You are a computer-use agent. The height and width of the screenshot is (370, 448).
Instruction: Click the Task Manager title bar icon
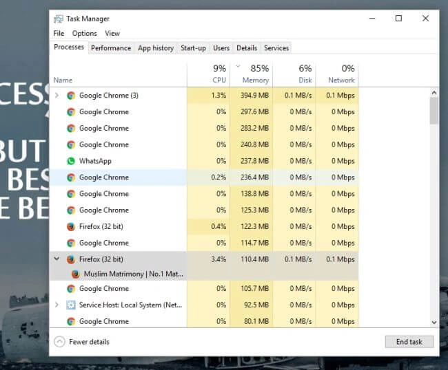coord(59,19)
